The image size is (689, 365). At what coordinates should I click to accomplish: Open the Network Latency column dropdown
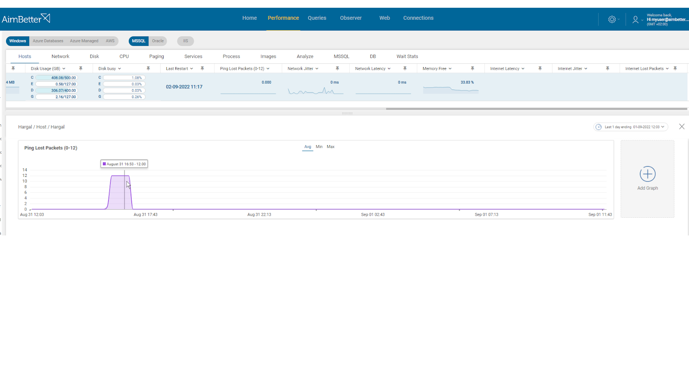tap(389, 68)
